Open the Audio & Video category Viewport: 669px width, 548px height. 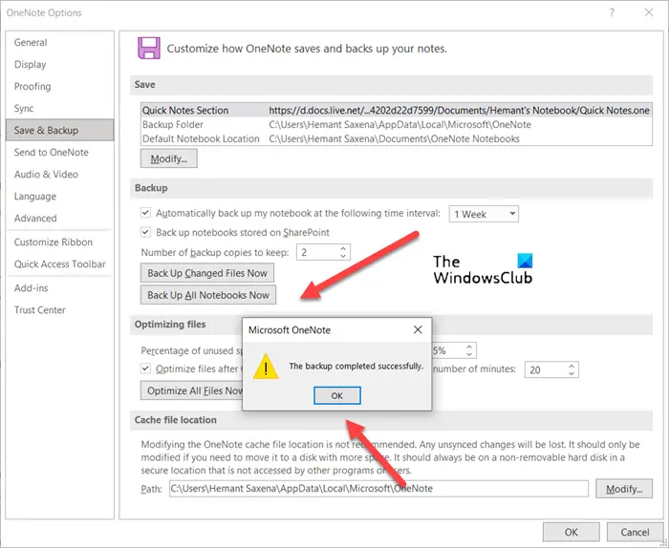click(59, 175)
